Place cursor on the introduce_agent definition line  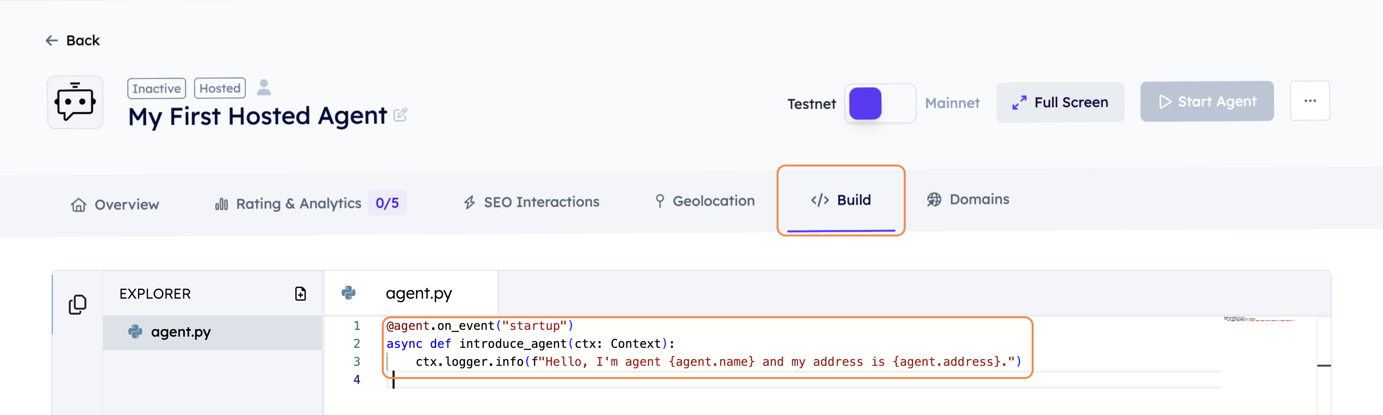pos(531,344)
